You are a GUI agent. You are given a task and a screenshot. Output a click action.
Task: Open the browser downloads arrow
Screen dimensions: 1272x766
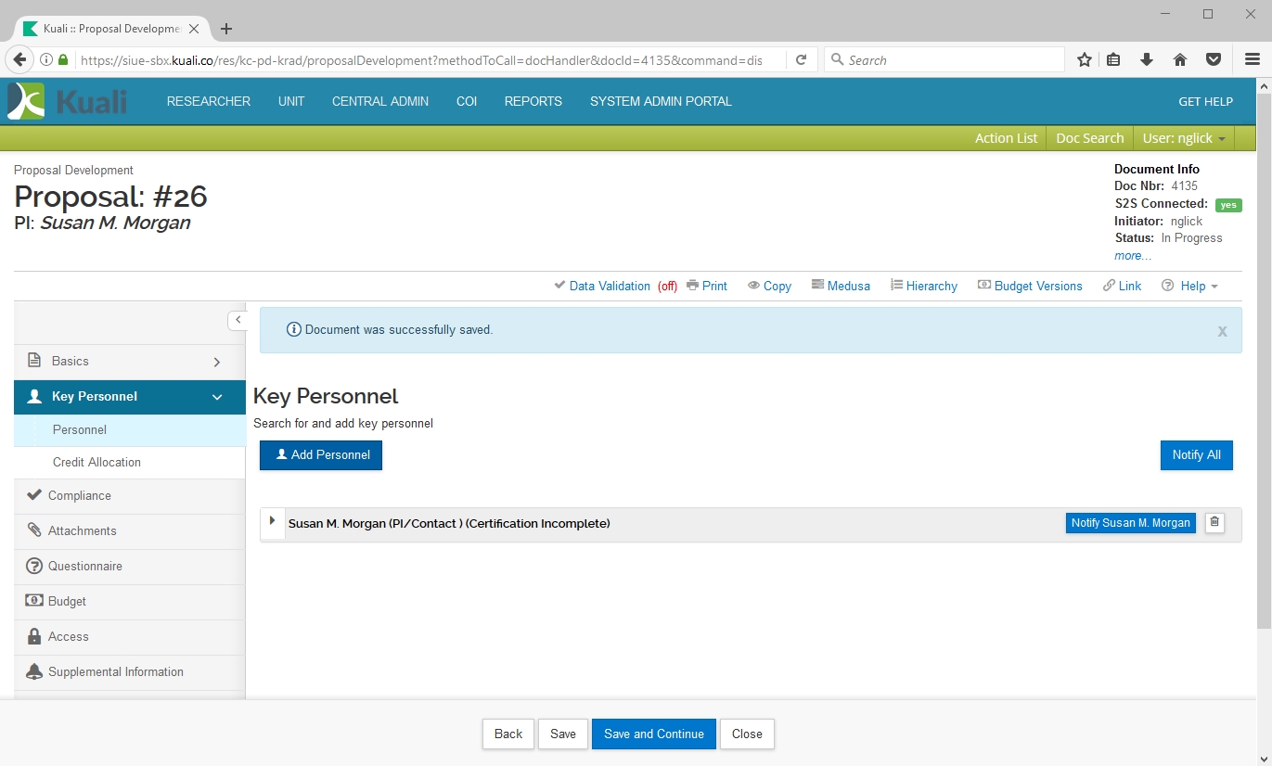click(x=1147, y=60)
